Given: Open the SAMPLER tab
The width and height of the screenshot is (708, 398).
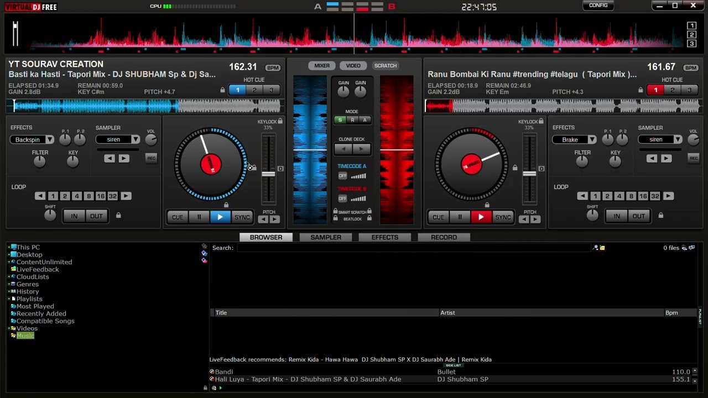Looking at the screenshot, I should click(x=326, y=237).
